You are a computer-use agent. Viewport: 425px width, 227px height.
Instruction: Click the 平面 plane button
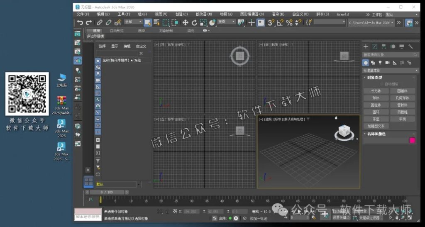(402, 119)
